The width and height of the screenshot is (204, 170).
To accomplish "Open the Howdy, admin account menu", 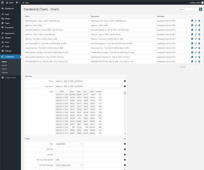I will click(x=197, y=3).
